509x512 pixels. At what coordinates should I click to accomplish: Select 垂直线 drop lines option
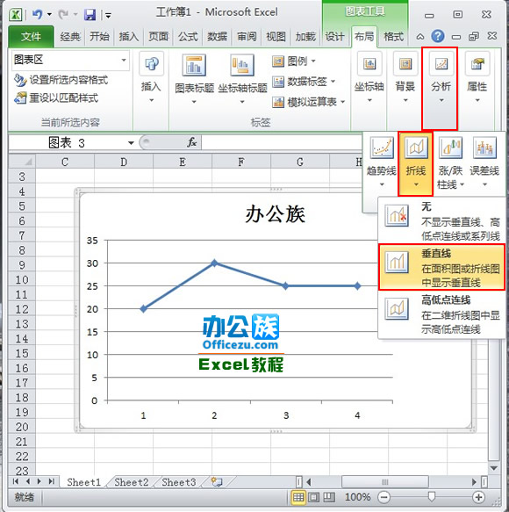[x=441, y=267]
